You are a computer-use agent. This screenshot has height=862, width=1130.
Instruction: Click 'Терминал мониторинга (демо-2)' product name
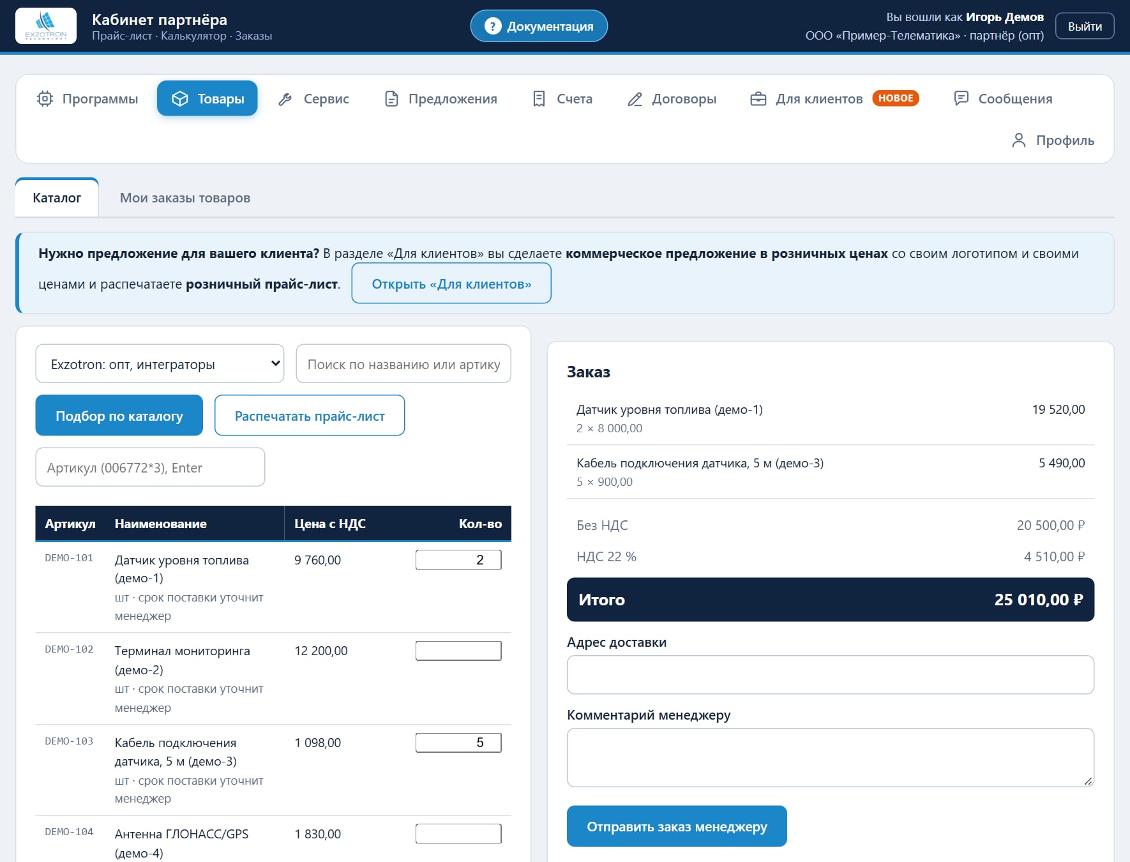coord(183,660)
